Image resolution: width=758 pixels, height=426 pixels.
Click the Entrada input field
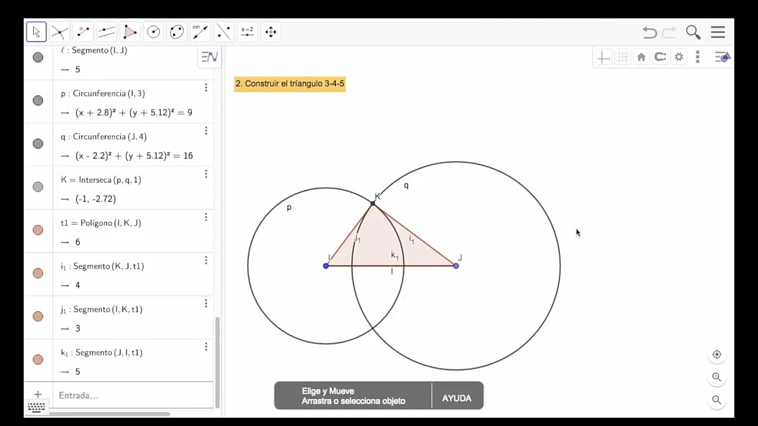(133, 395)
